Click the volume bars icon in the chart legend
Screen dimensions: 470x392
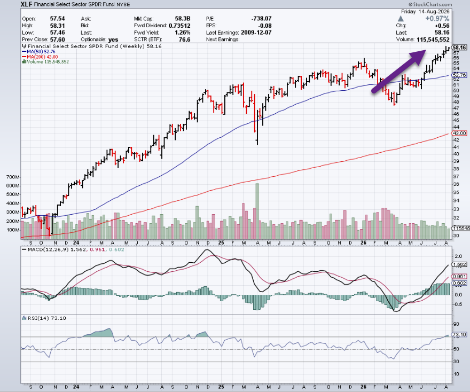[24, 62]
